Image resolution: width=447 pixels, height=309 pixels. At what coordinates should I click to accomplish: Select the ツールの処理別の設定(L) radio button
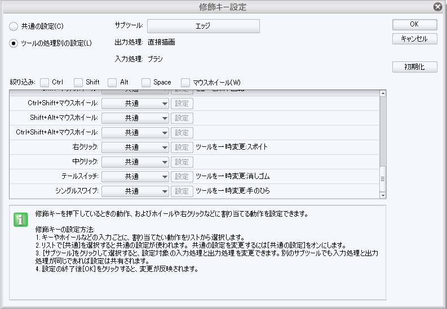[14, 43]
